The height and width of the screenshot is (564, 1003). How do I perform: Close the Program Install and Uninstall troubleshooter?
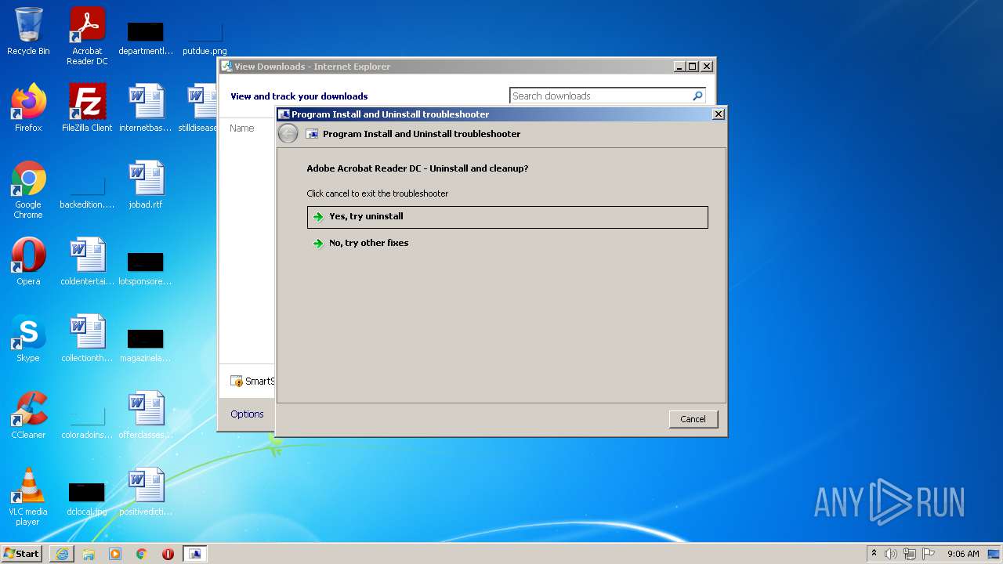[718, 114]
